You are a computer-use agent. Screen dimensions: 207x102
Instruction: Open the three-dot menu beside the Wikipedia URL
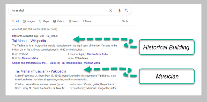coord(62,36)
